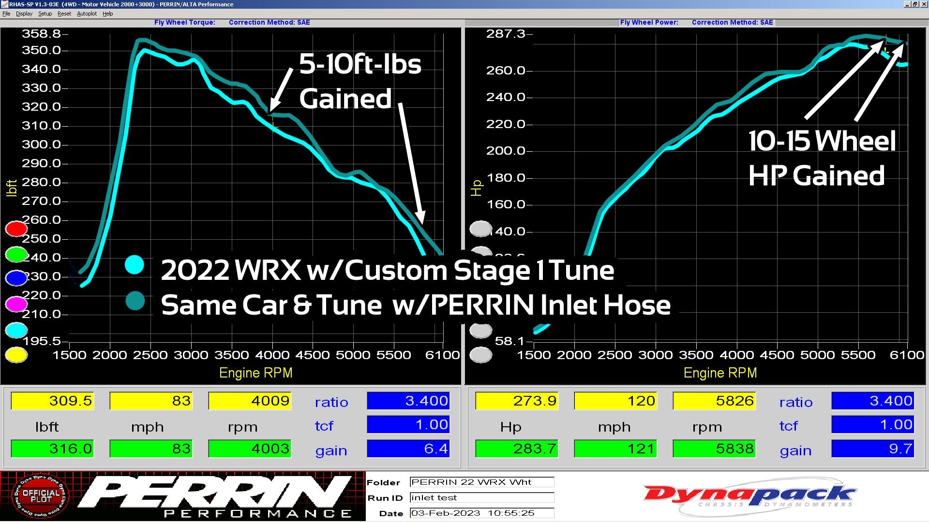
Task: Open the Setup menu
Action: tap(45, 14)
